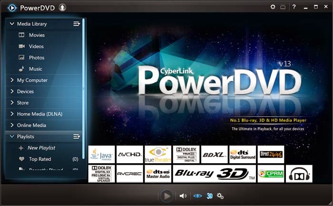Viewport: 333px width, 206px height.
Task: Click the PowerDVD logo icon
Action: pyautogui.click(x=12, y=8)
